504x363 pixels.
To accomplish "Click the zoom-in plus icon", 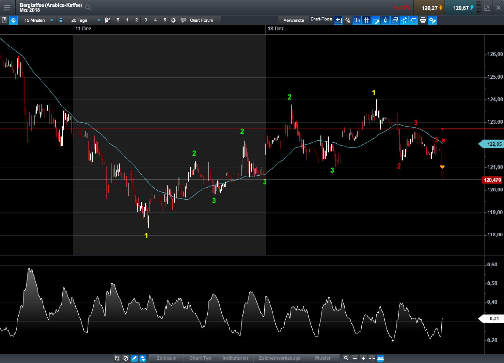I will pyautogui.click(x=363, y=358).
